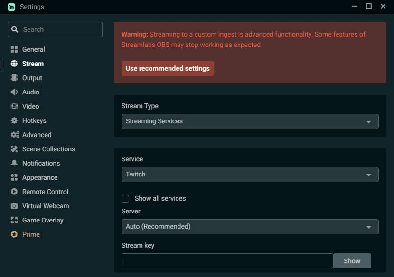Reveal the stream key with Show
394x277 pixels.
352,260
